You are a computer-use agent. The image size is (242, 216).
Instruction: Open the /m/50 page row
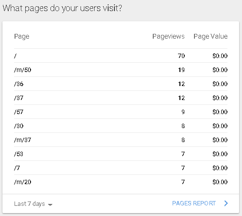click(121, 70)
